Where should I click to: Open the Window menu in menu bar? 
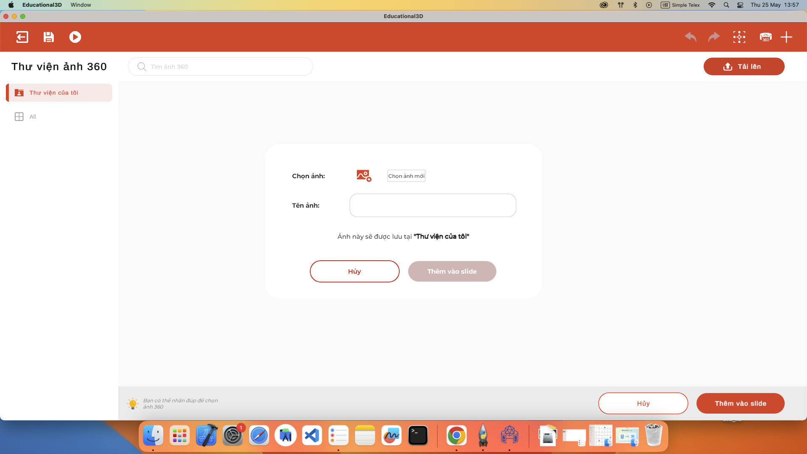coord(81,5)
